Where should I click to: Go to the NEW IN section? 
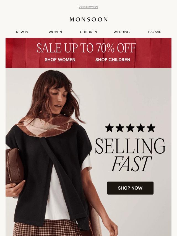[22, 32]
